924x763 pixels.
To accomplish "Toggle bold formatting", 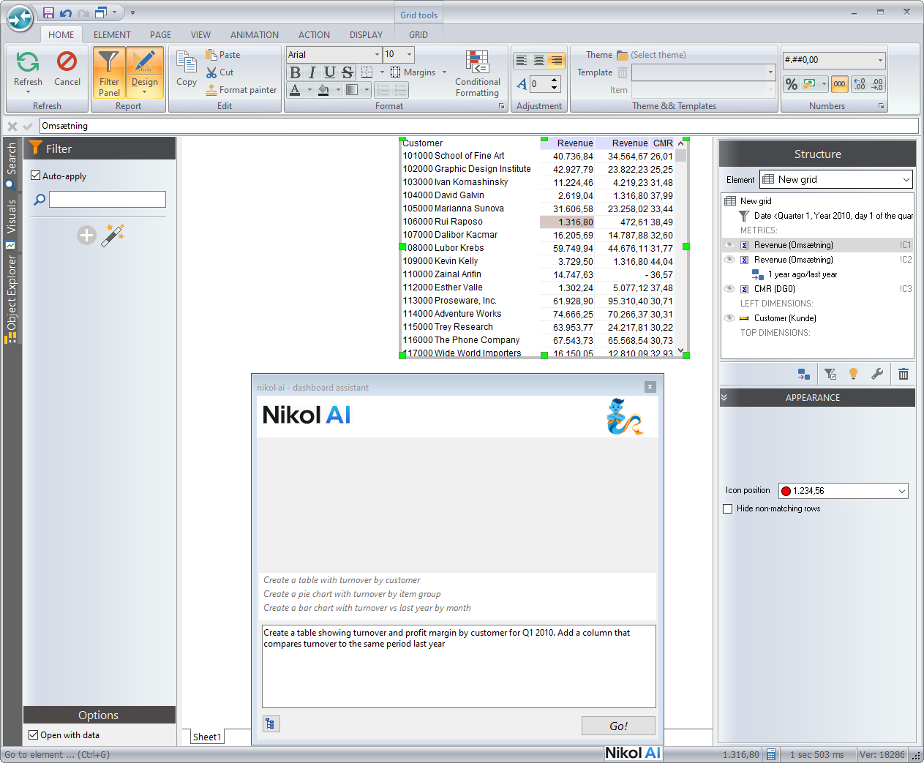I will tap(295, 72).
